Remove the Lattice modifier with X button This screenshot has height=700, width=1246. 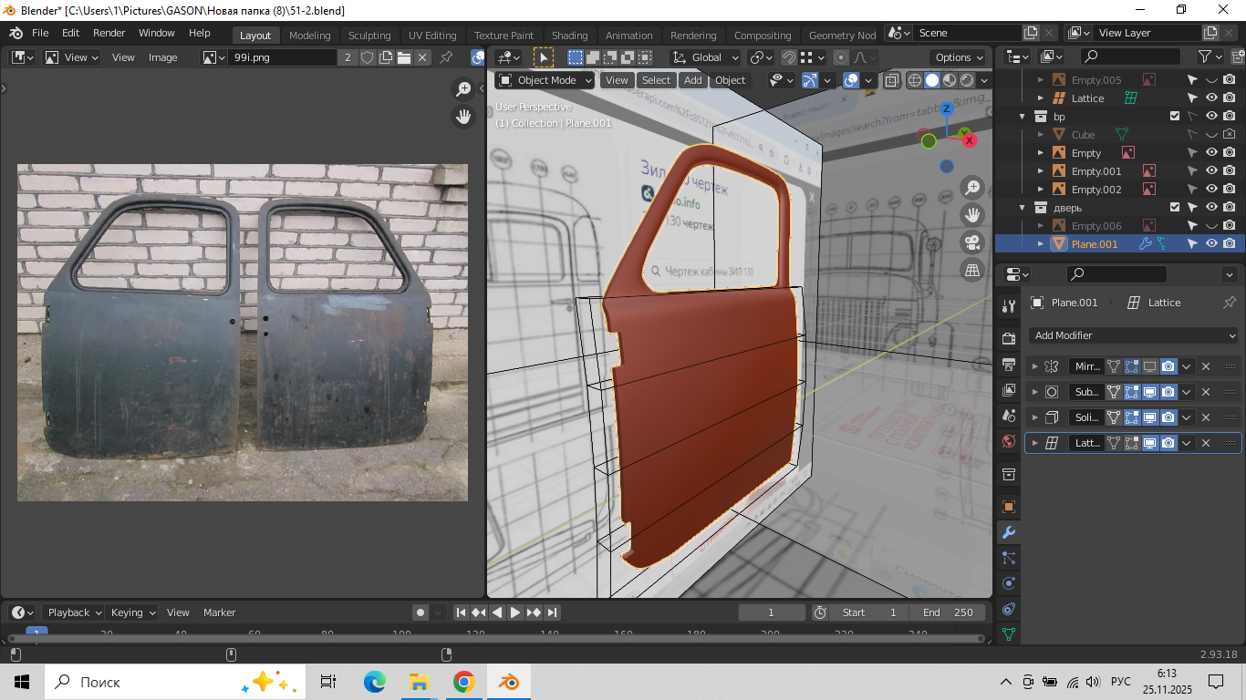(x=1205, y=443)
